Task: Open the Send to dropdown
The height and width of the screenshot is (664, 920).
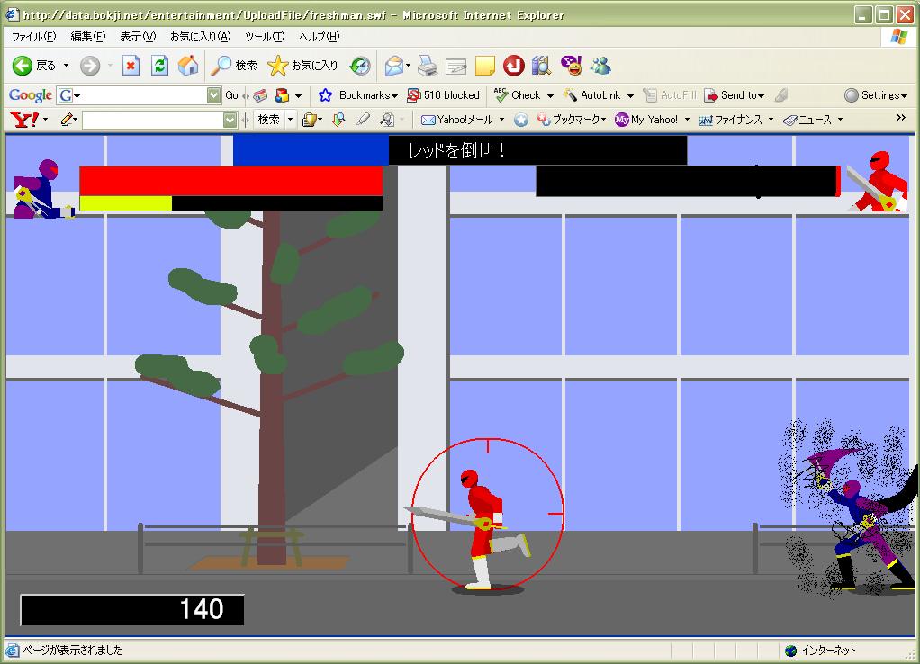Action: (x=734, y=95)
